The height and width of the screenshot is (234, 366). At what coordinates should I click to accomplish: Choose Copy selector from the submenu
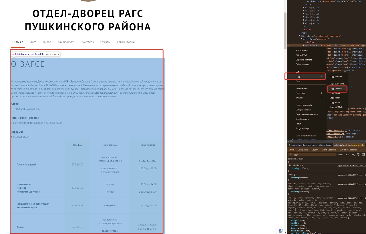(x=336, y=88)
